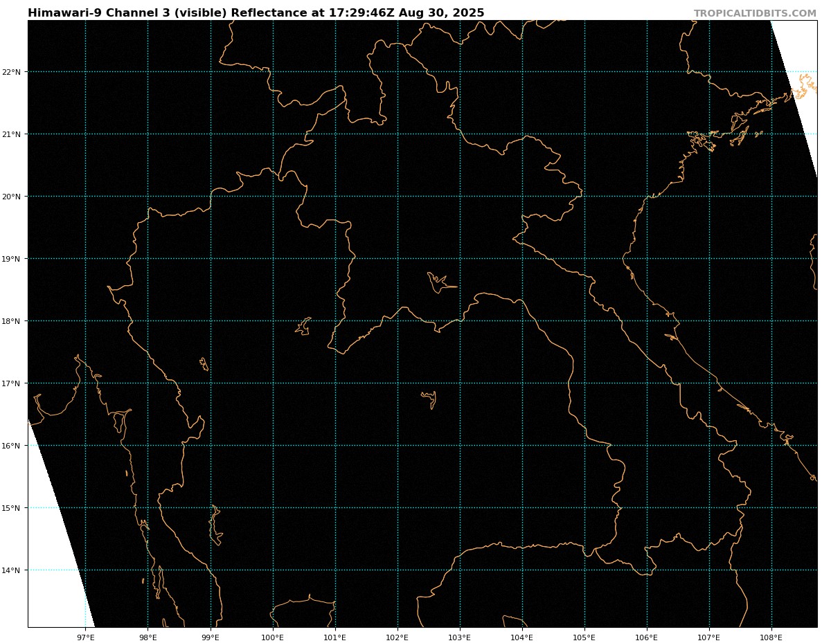Click the 102°E longitude label

[397, 637]
